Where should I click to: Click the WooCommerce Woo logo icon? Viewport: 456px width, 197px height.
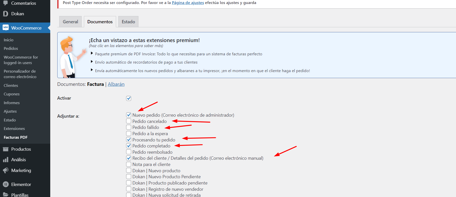pyautogui.click(x=6, y=28)
